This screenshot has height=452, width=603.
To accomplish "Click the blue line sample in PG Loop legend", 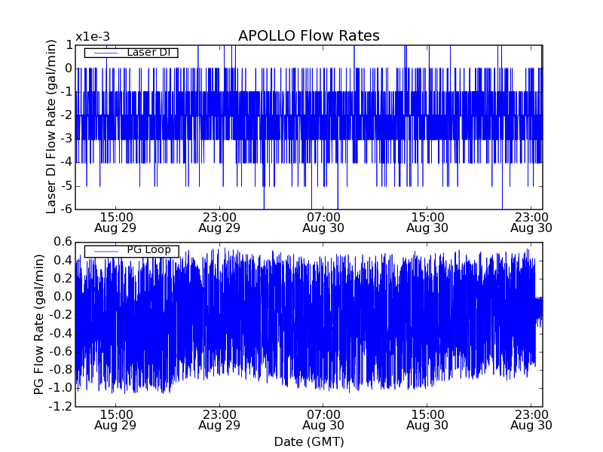I will [x=106, y=252].
